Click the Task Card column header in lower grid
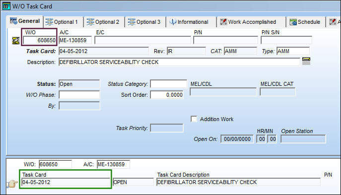 (x=34, y=175)
